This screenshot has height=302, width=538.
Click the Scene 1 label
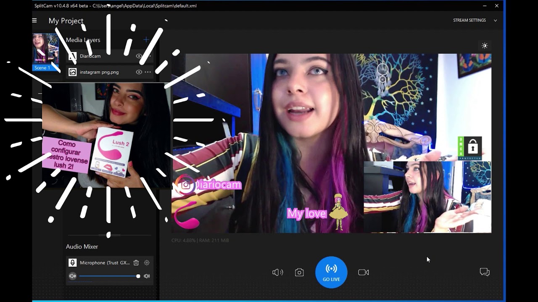point(42,68)
